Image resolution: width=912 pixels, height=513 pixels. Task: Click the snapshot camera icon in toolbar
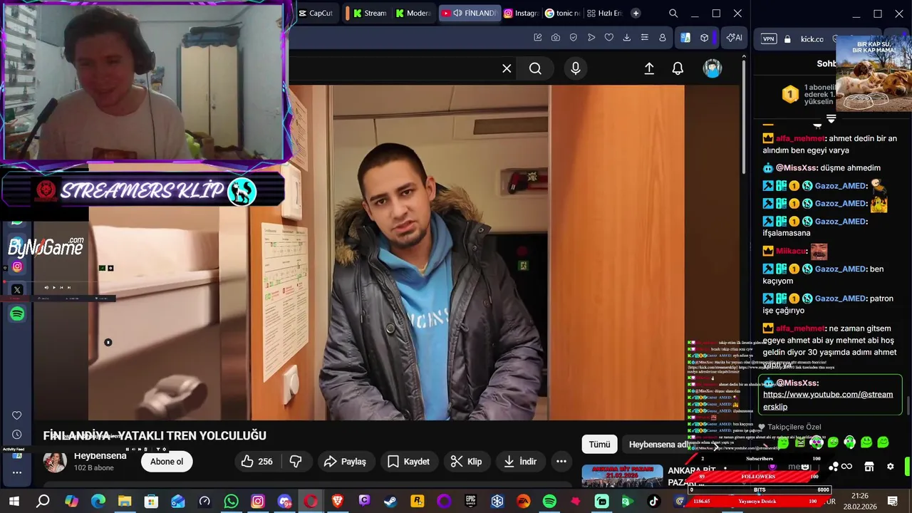coord(556,38)
